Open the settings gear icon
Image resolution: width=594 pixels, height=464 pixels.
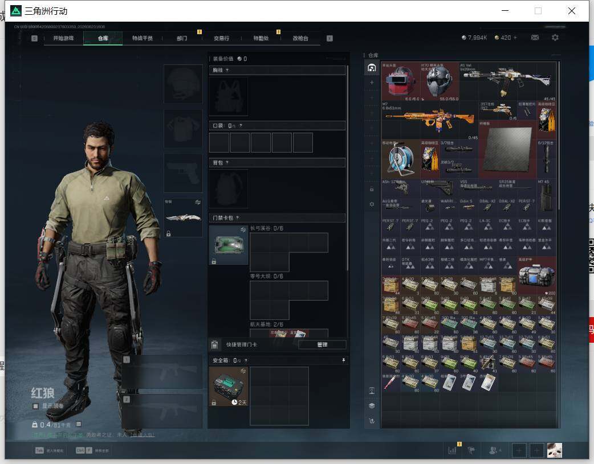(x=555, y=38)
